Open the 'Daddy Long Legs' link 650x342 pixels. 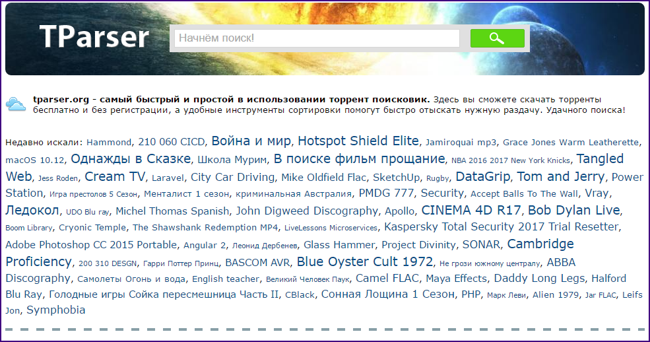539,279
